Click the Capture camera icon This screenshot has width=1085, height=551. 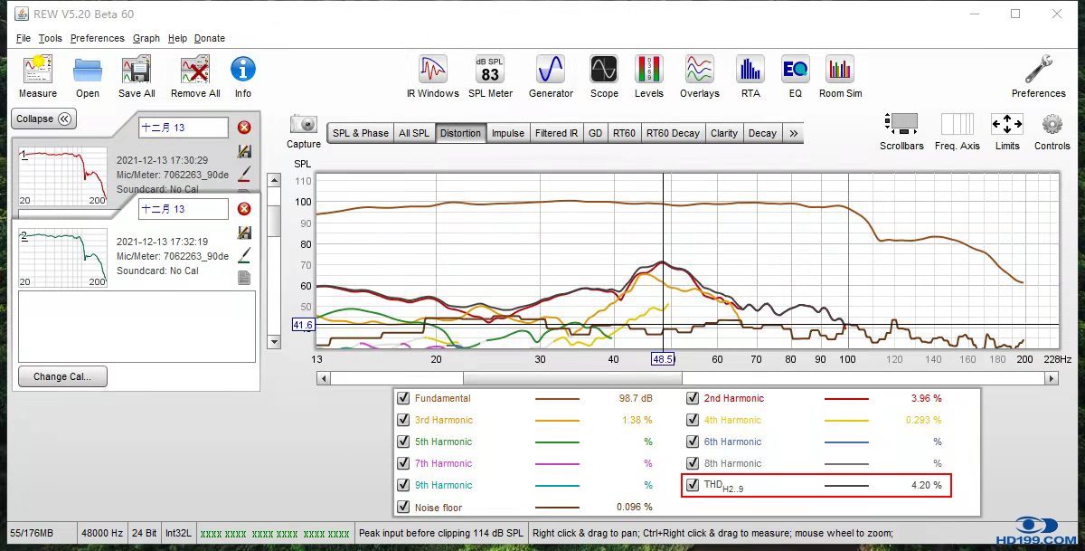point(304,126)
